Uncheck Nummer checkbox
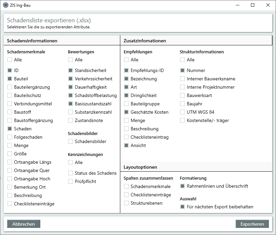 [x=182, y=70]
